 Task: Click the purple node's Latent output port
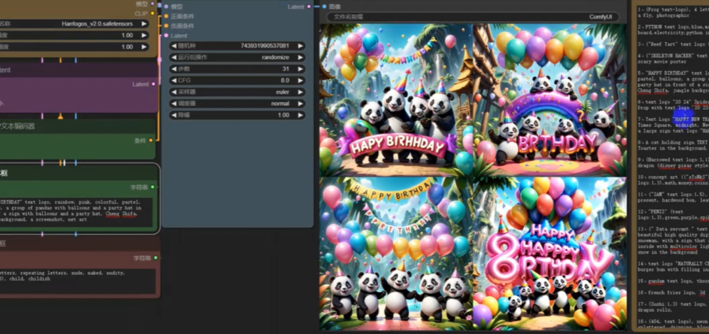click(153, 84)
